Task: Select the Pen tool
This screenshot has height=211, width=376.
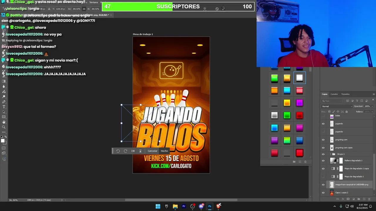Action: click(4, 102)
